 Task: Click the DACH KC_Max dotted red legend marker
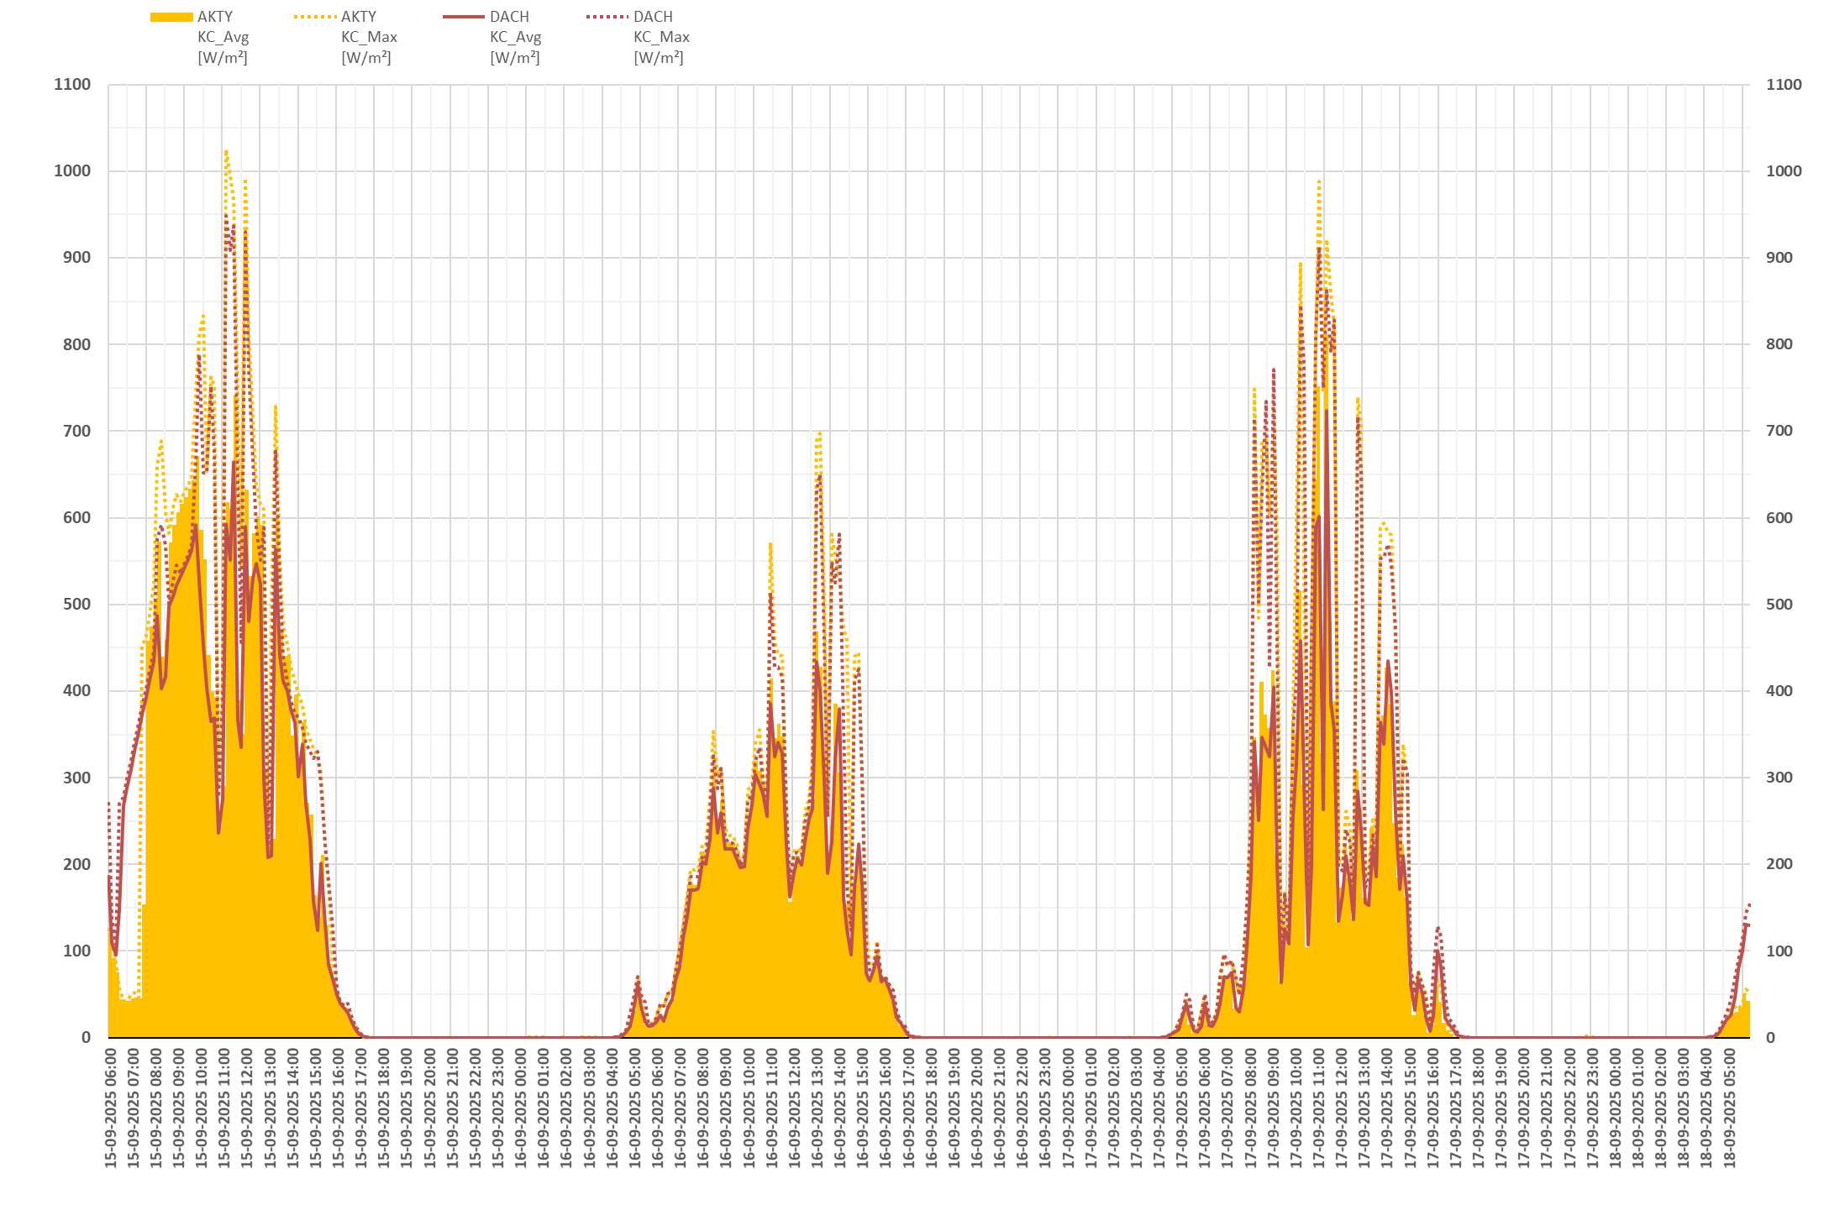(x=607, y=17)
